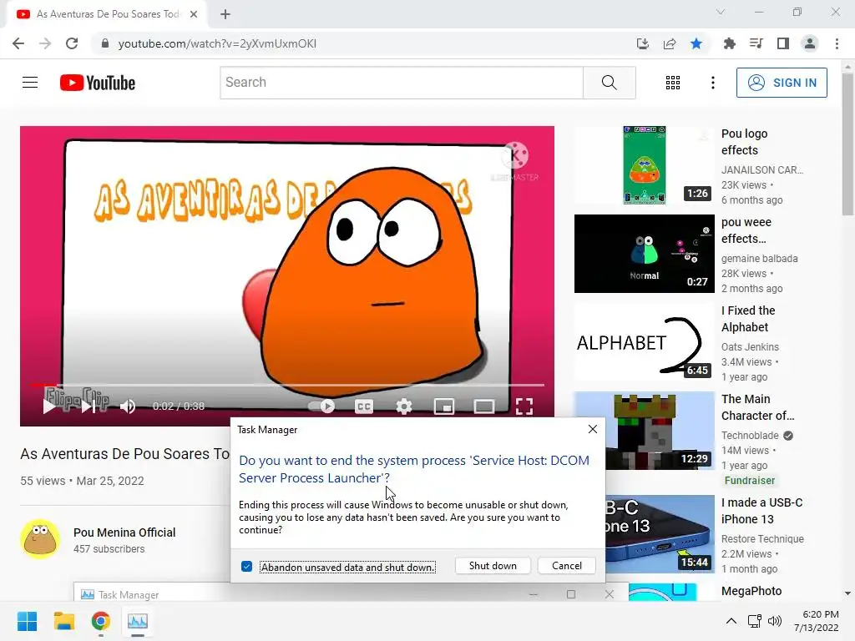Viewport: 855px width, 641px height.
Task: Toggle the autoplay switch in the player
Action: [x=321, y=406]
